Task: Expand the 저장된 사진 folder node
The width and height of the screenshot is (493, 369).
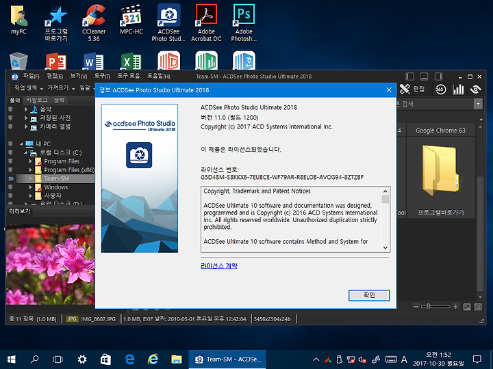Action: point(26,118)
